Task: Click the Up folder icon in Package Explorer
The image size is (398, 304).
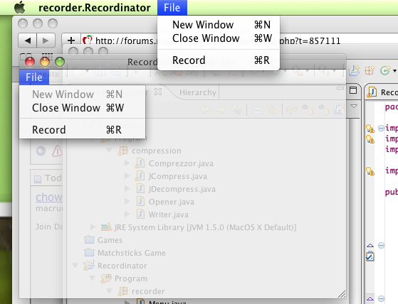Action: point(237,110)
